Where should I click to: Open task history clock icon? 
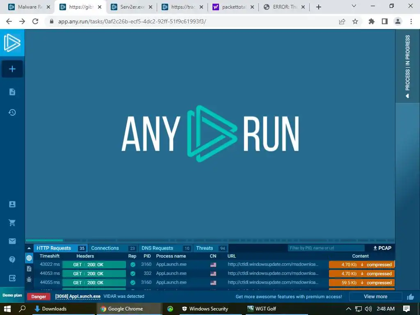point(12,112)
